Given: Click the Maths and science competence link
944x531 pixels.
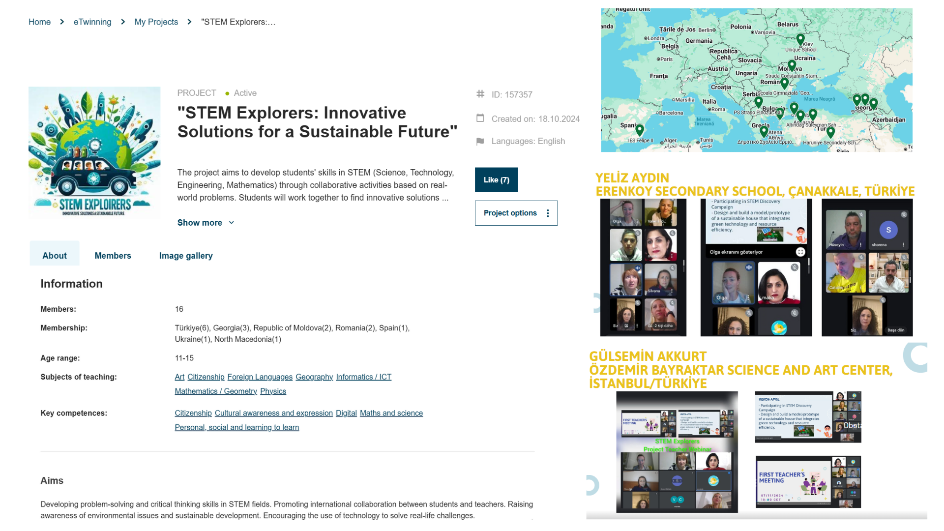Looking at the screenshot, I should coord(391,413).
